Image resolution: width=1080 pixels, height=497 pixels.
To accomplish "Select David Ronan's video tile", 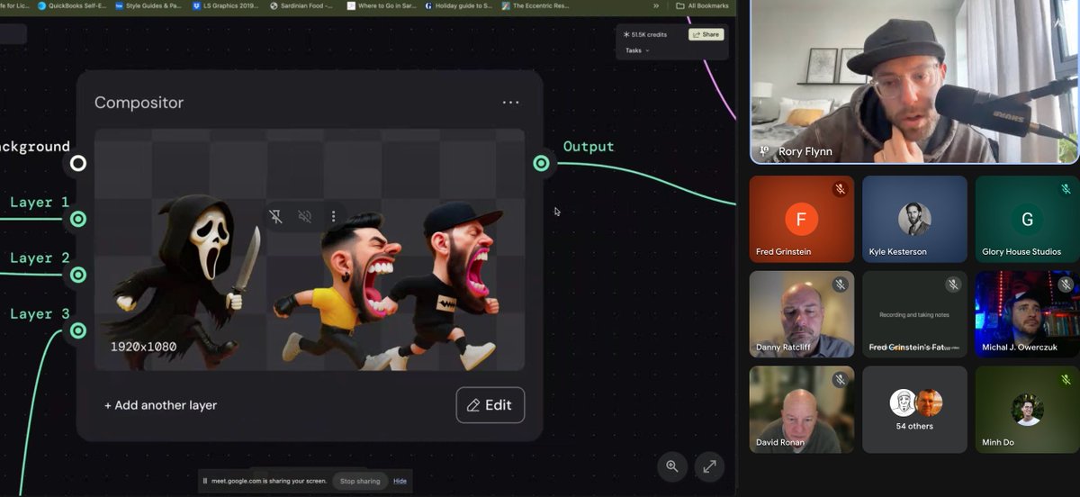I will pyautogui.click(x=802, y=409).
